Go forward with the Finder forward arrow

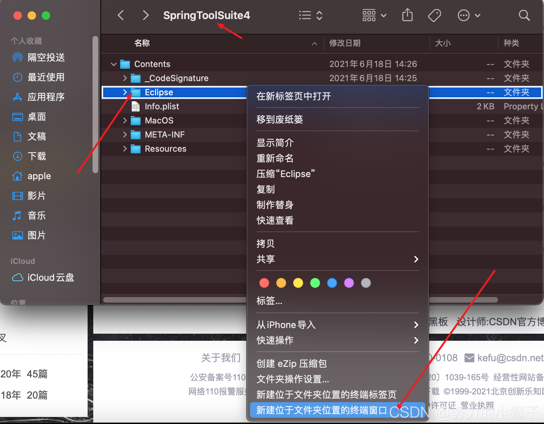pos(146,15)
